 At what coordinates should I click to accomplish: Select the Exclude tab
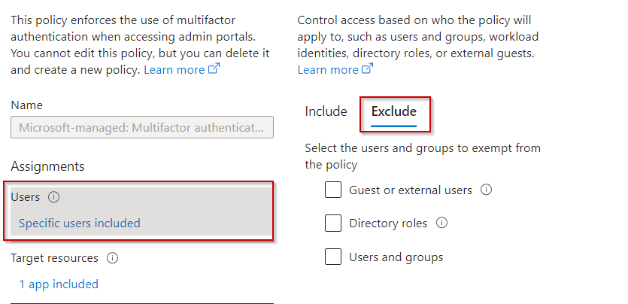[x=393, y=111]
